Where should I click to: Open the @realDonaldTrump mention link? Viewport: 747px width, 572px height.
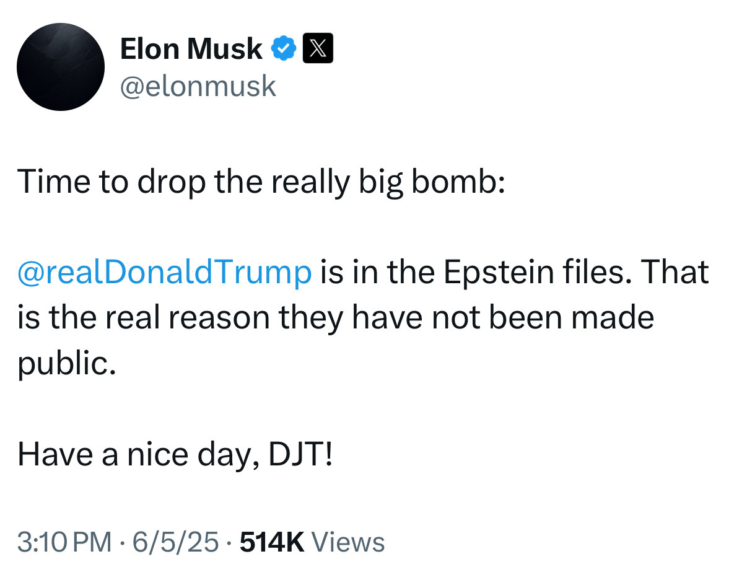[165, 273]
